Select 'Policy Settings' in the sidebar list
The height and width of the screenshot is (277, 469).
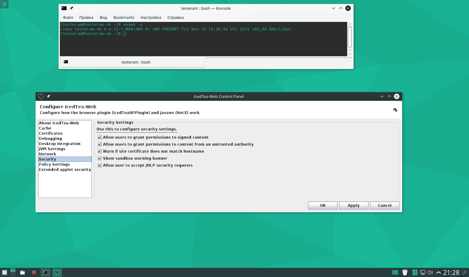tap(54, 164)
